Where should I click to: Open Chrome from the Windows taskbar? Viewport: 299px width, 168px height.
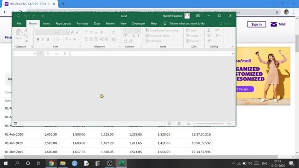pos(51,163)
